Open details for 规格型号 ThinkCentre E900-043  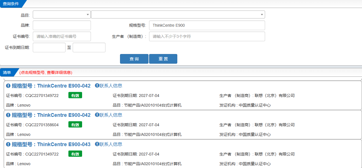click(x=51, y=144)
